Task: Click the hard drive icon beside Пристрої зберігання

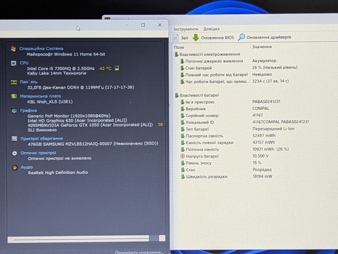Action: [x=14, y=138]
